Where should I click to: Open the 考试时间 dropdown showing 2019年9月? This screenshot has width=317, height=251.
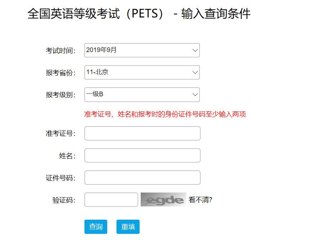pos(142,50)
